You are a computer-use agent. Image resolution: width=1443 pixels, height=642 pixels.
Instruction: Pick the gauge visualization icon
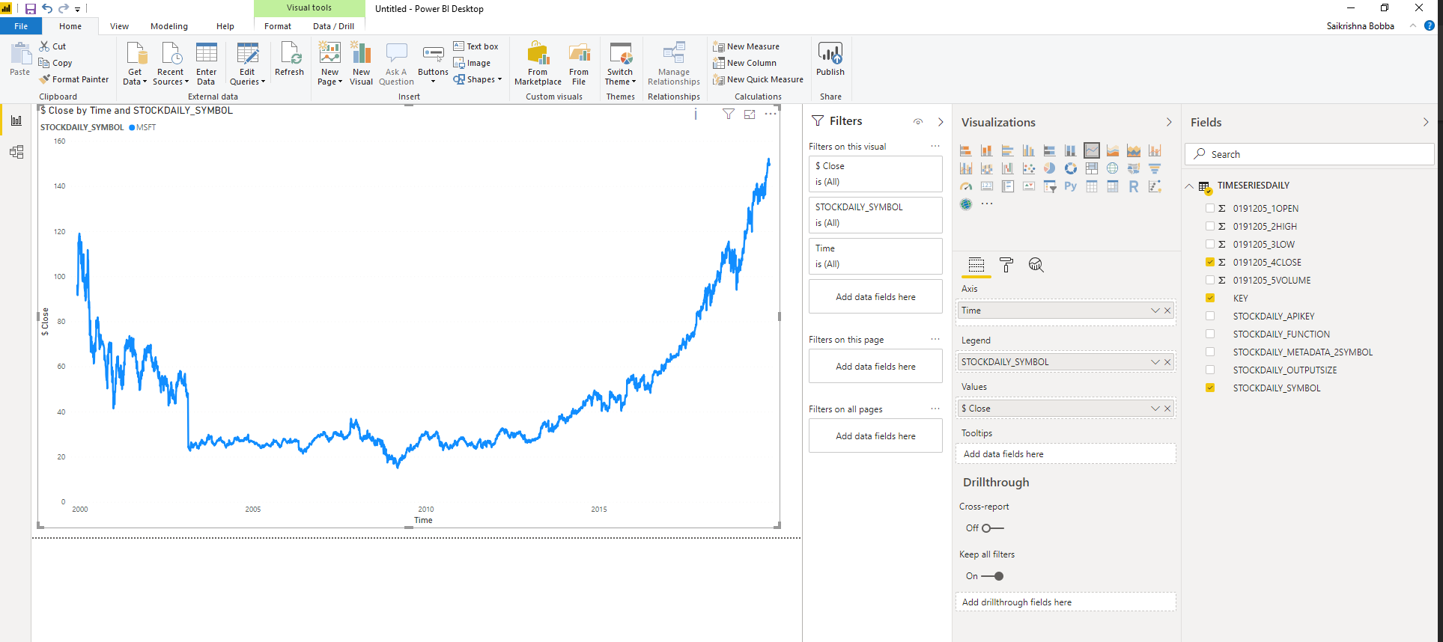click(966, 186)
